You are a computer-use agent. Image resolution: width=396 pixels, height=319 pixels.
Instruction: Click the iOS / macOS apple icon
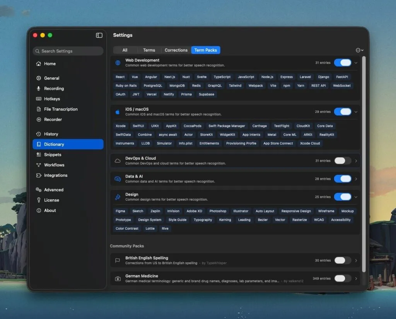(118, 112)
